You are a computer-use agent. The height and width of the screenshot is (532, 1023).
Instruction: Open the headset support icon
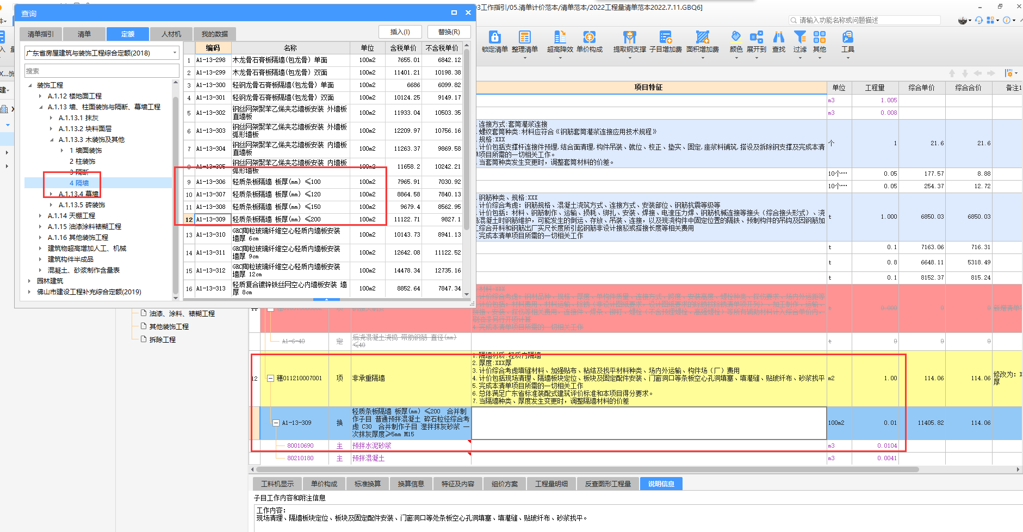click(x=979, y=20)
